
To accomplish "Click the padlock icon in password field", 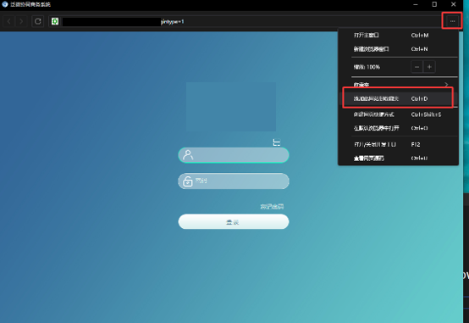I will [x=188, y=181].
